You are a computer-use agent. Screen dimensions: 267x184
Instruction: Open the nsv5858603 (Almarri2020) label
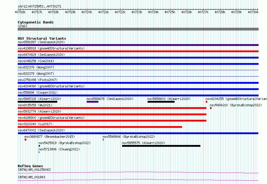point(169,99)
